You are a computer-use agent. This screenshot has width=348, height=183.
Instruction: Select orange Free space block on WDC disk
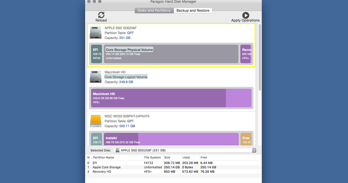(x=246, y=139)
